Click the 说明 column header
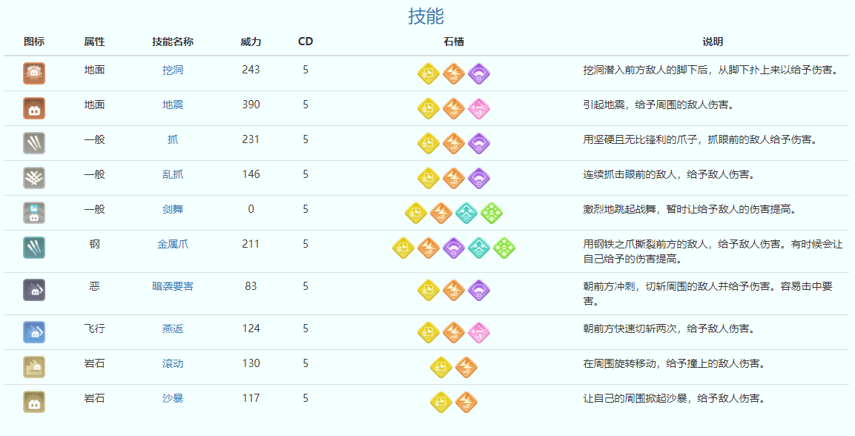This screenshot has width=855, height=436. click(713, 42)
